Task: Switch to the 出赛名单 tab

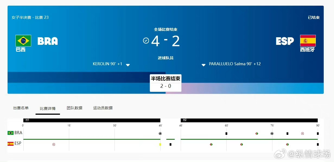Action: [x=21, y=108]
